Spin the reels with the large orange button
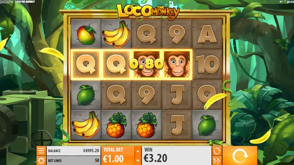Viewport: 294px width, 165px height. tap(240, 156)
